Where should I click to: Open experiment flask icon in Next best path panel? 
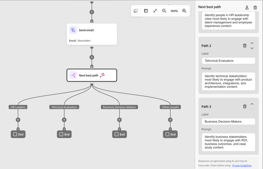[247, 7]
